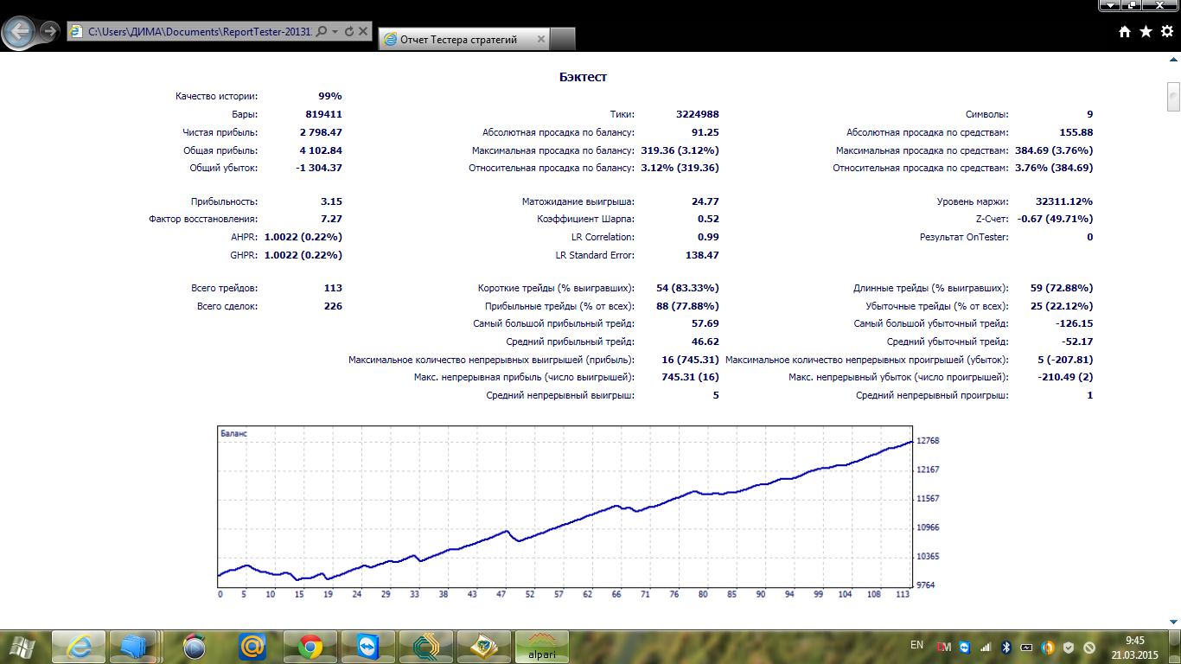The height and width of the screenshot is (664, 1181).
Task: Click the 'Фактор восстановления:' label
Action: pos(203,219)
